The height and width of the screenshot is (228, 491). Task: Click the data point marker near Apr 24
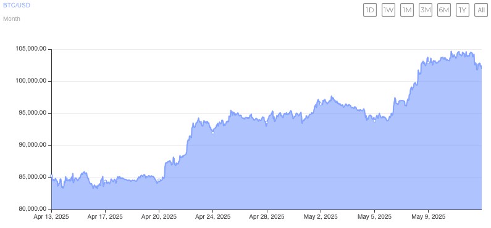pos(213,132)
